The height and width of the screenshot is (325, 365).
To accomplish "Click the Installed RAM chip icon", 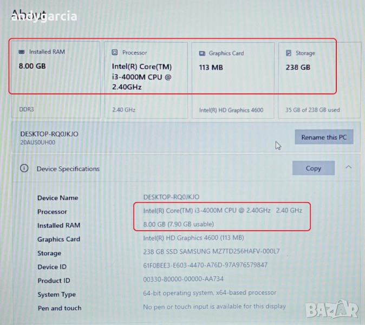I will pyautogui.click(x=22, y=52).
